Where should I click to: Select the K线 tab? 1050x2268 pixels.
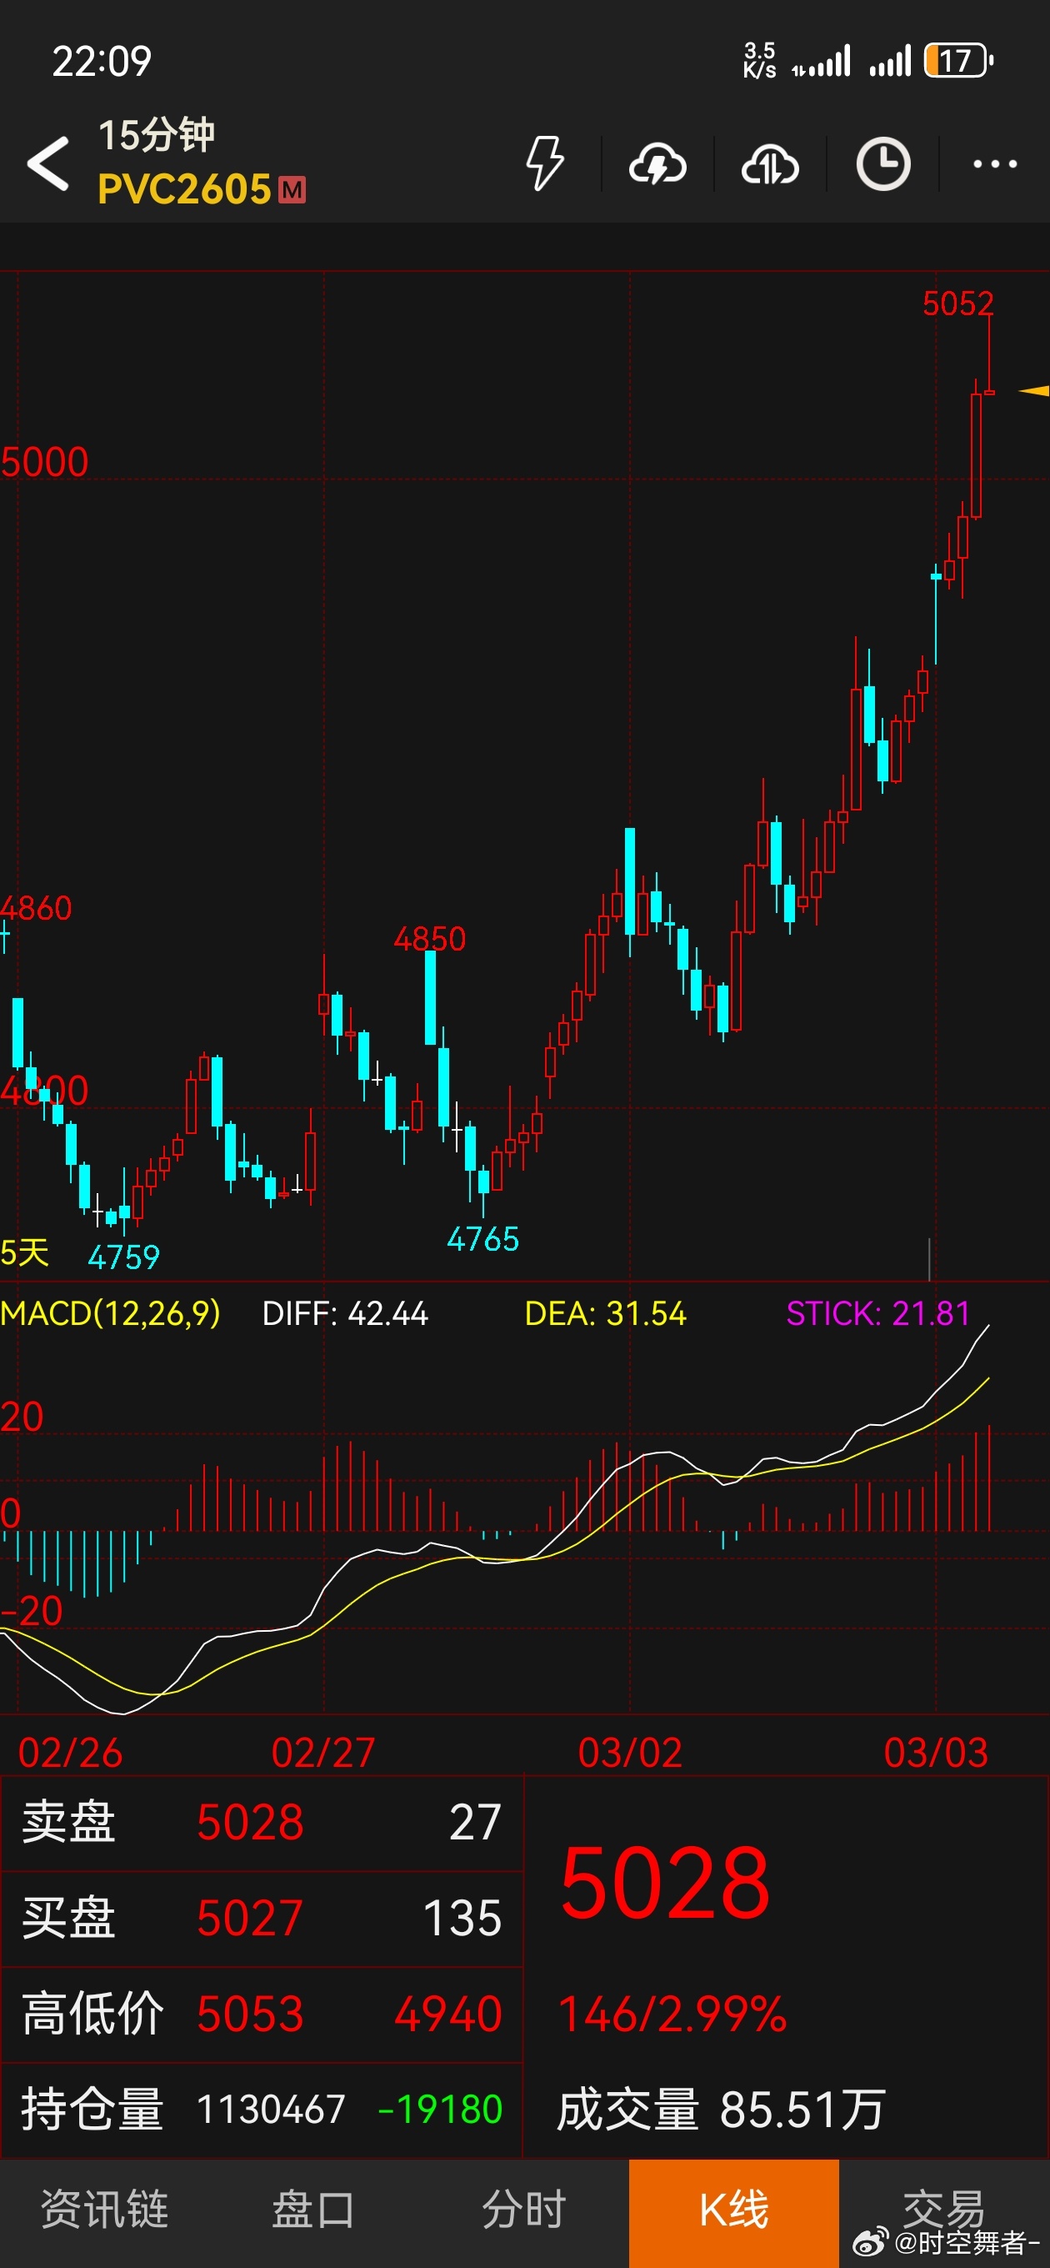point(734,2214)
